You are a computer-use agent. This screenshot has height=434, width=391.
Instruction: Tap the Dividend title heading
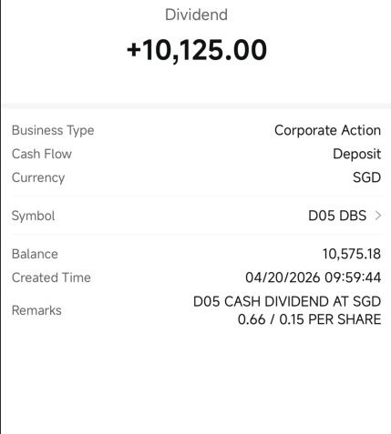[x=196, y=15]
